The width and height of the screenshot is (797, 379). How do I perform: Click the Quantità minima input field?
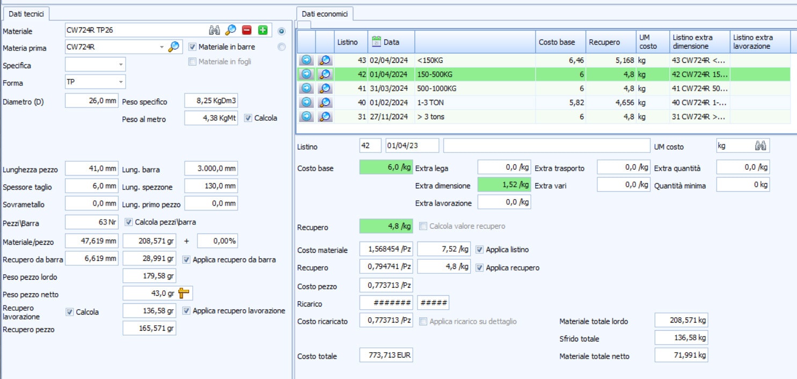click(743, 185)
